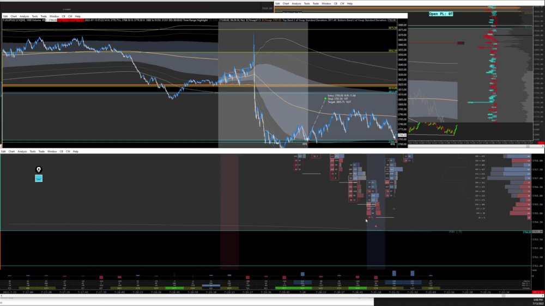Open CB menu in upper-left chart window
This screenshot has height=306, width=545.
click(x=64, y=16)
